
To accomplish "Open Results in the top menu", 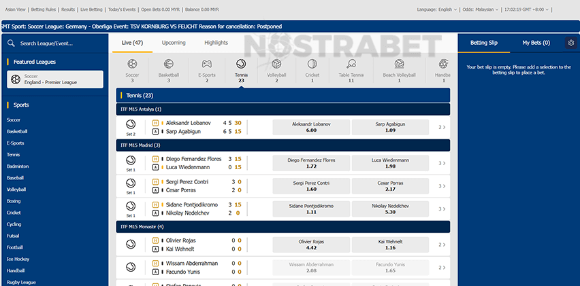I will pyautogui.click(x=68, y=10).
